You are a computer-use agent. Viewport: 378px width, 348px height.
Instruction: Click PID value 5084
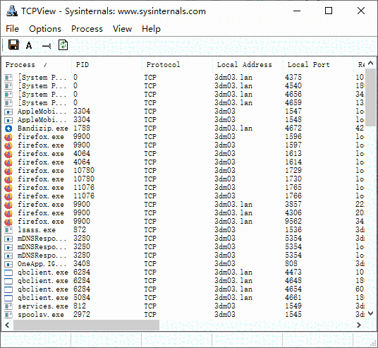82,298
